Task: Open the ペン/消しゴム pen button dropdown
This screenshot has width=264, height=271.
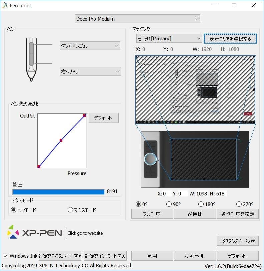Action: [90, 46]
